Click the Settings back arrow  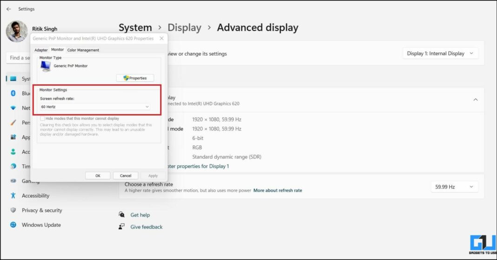coord(8,9)
